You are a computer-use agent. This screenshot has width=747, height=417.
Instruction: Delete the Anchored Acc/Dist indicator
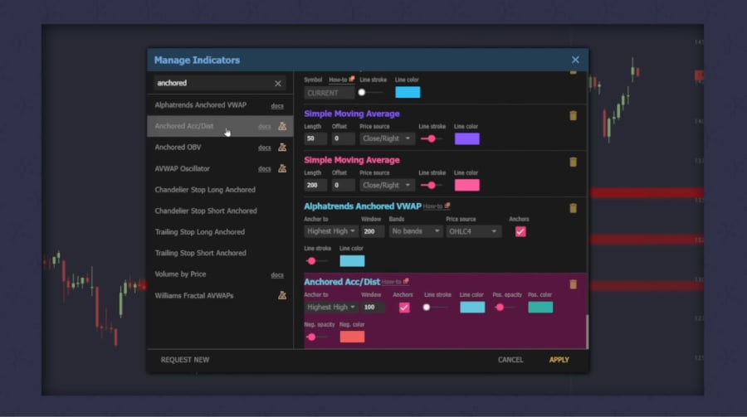[573, 284]
